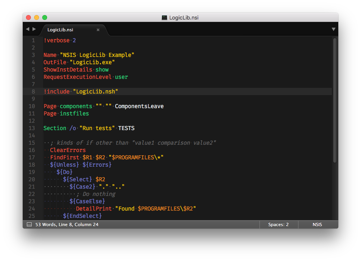Click 'components' on line 10
Image resolution: width=361 pixels, height=261 pixels.
pyautogui.click(x=76, y=106)
